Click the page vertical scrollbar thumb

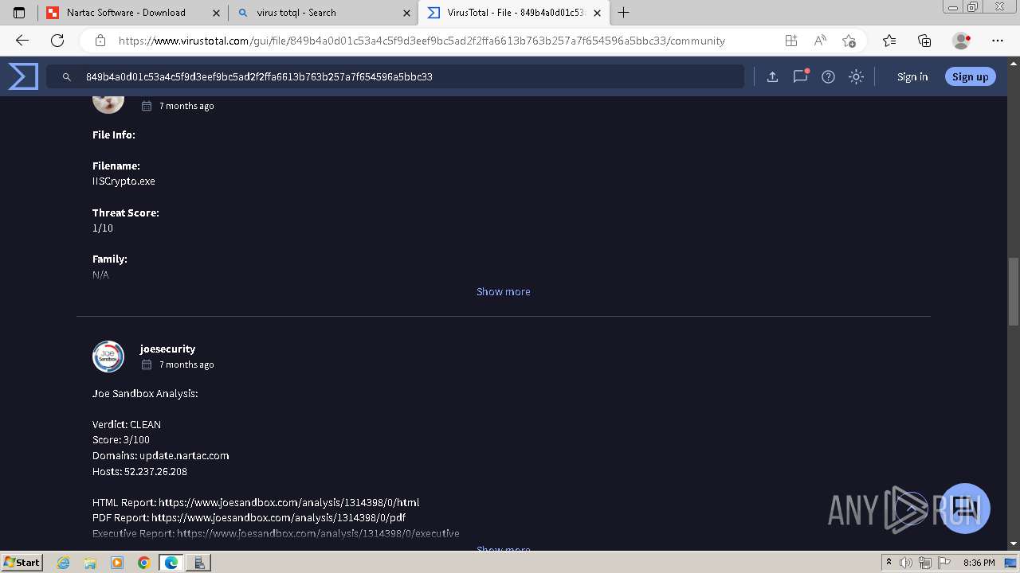[1014, 291]
